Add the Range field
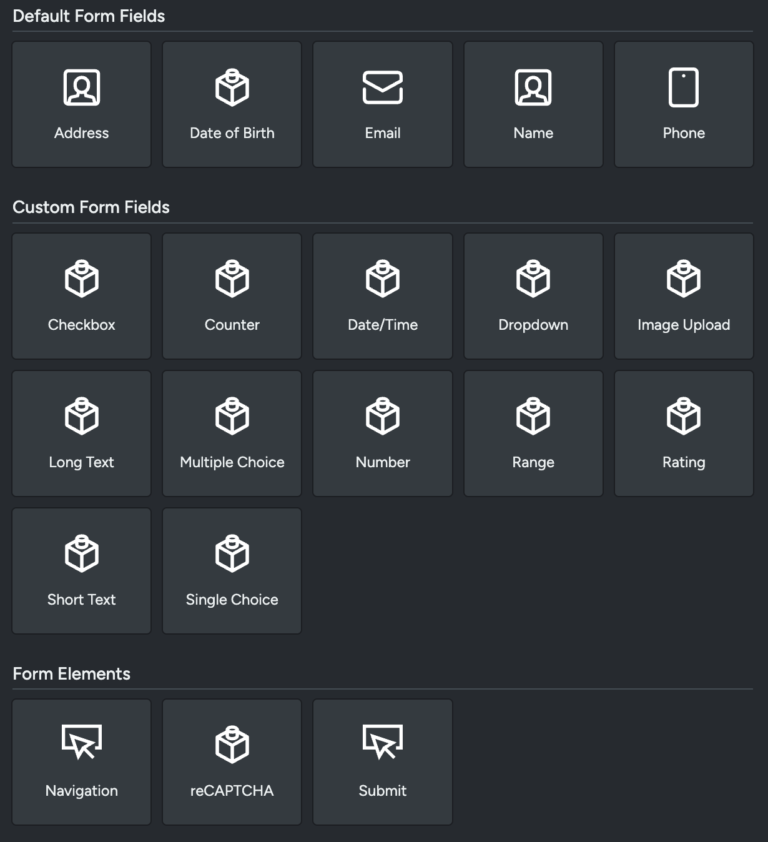768x842 pixels. click(533, 433)
